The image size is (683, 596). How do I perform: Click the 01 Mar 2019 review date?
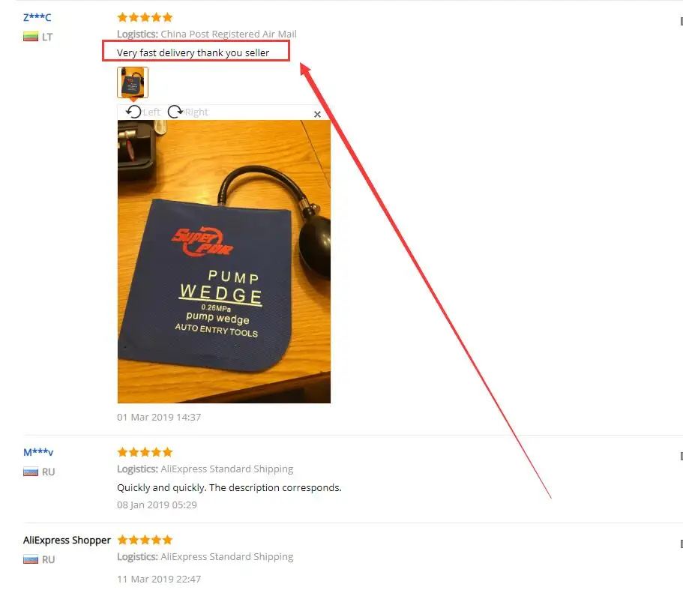[159, 418]
